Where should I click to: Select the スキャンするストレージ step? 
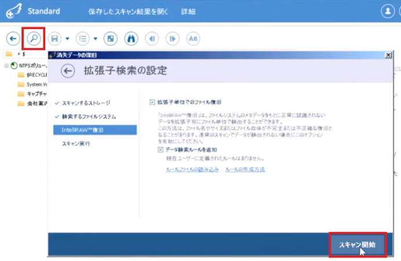(x=86, y=103)
